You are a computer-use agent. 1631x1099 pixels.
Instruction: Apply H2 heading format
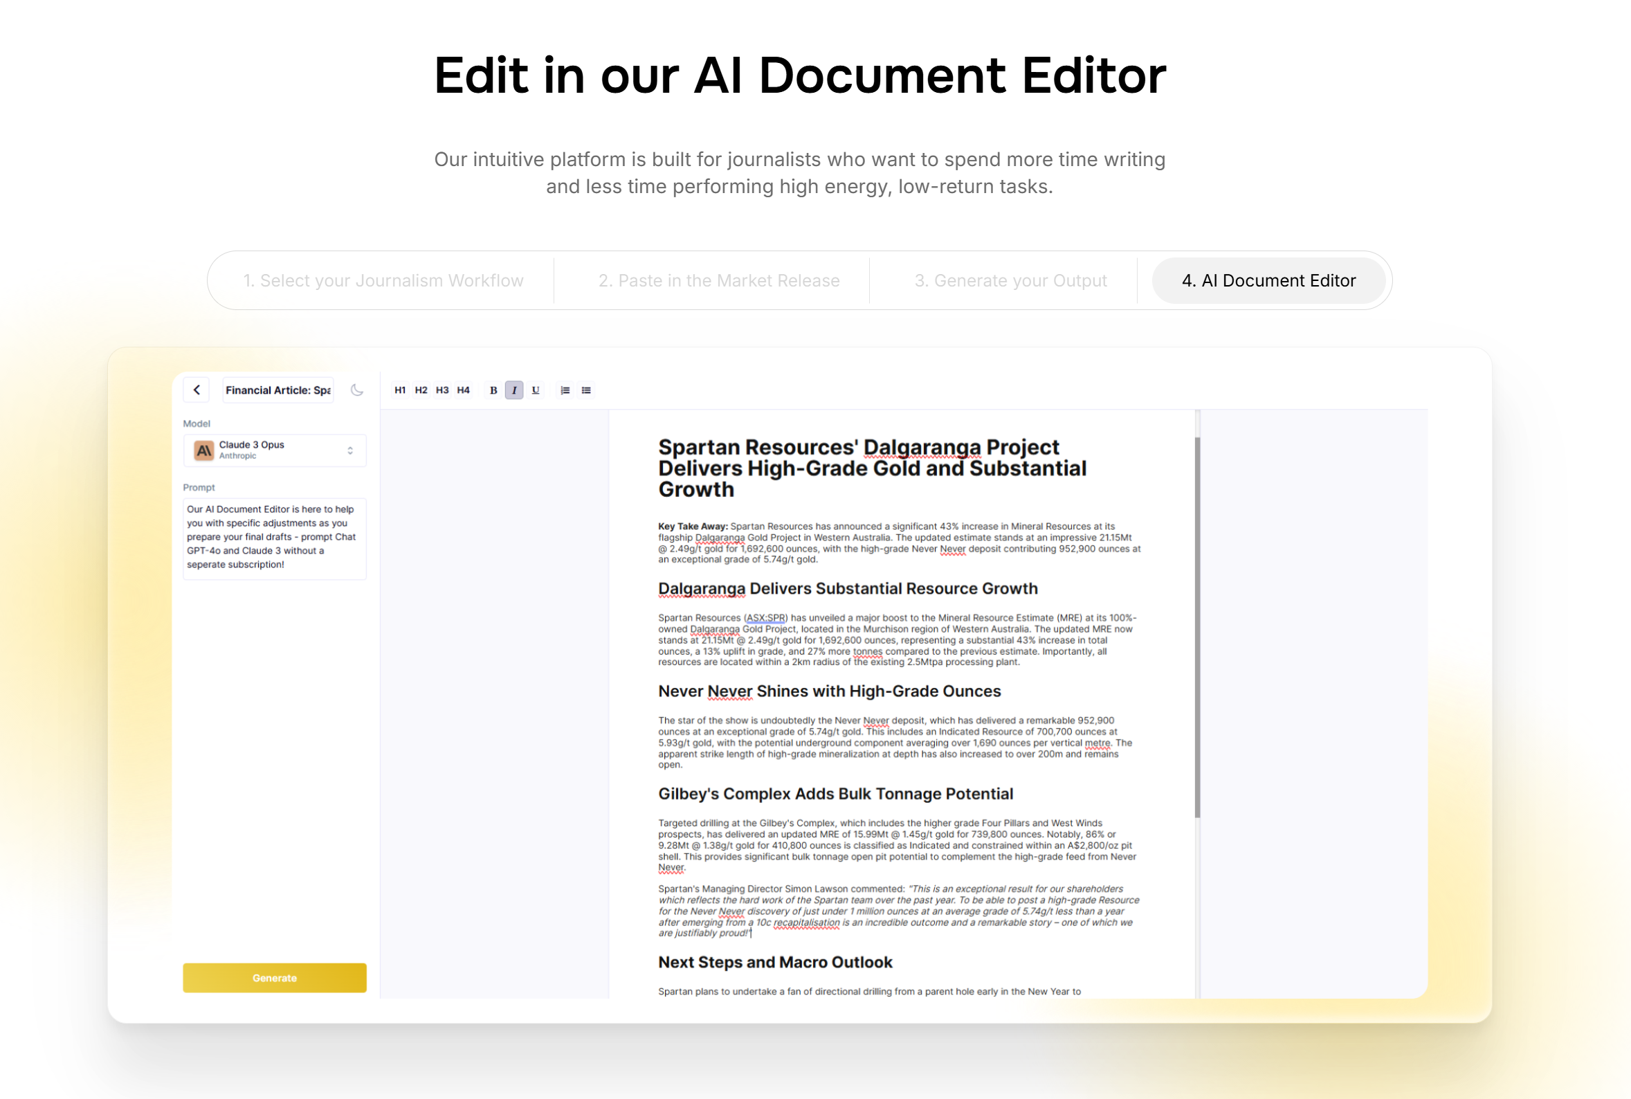tap(421, 390)
